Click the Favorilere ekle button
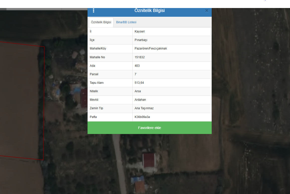This screenshot has width=290, height=194. (x=149, y=128)
